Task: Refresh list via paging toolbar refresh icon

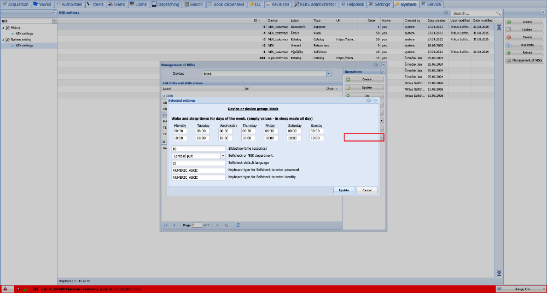Action: tap(238, 225)
